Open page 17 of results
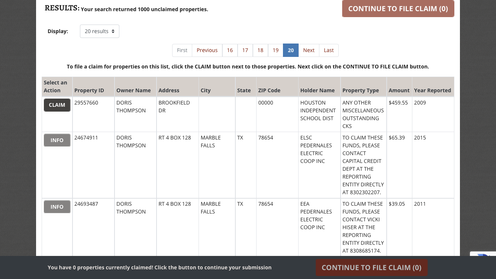 pos(245,50)
